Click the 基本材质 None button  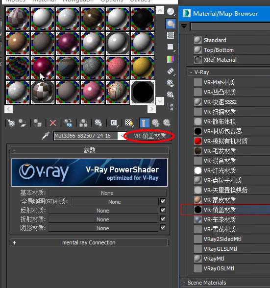(107, 193)
